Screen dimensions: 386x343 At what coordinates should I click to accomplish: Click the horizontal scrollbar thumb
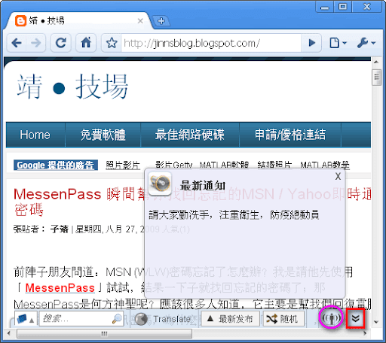point(104,333)
